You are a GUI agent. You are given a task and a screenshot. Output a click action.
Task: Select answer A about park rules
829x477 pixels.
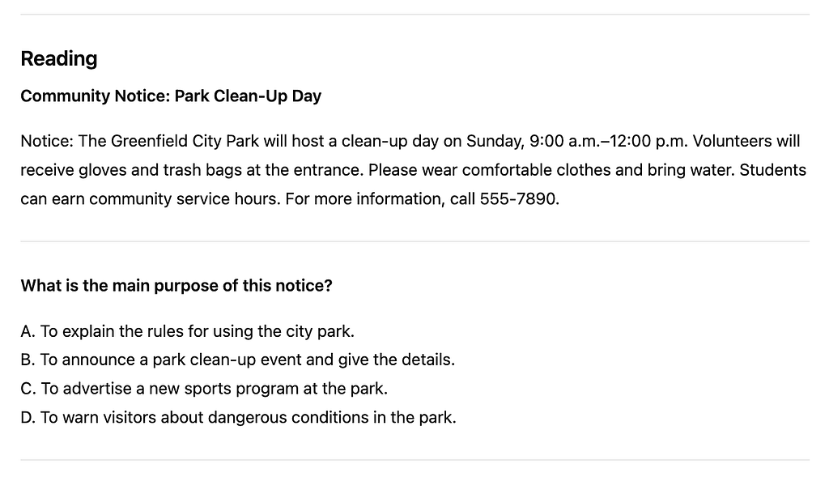coord(187,331)
